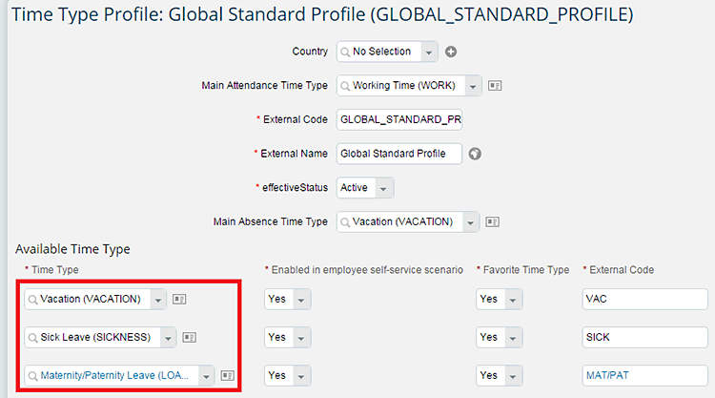Image resolution: width=715 pixels, height=398 pixels.
Task: Click the plus icon next to Country
Action: [452, 52]
